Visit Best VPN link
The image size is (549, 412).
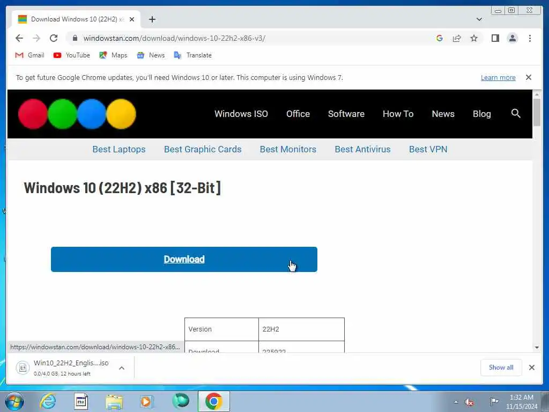[x=428, y=149]
